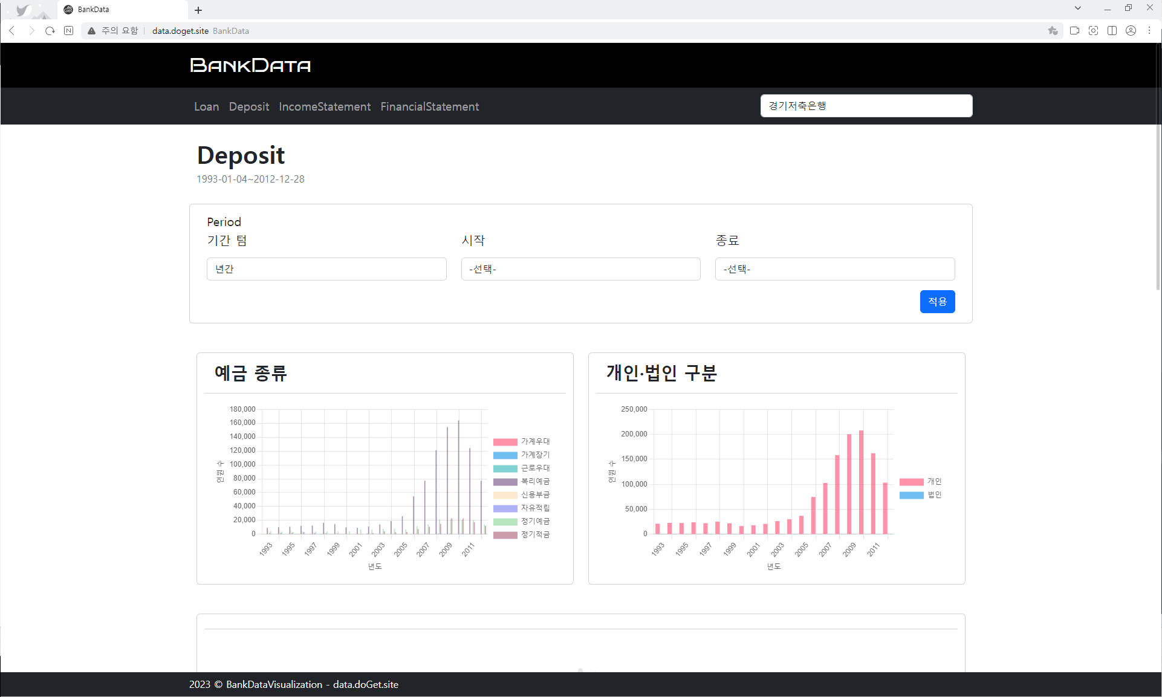Click the back navigation arrow
1162x697 pixels.
[12, 30]
